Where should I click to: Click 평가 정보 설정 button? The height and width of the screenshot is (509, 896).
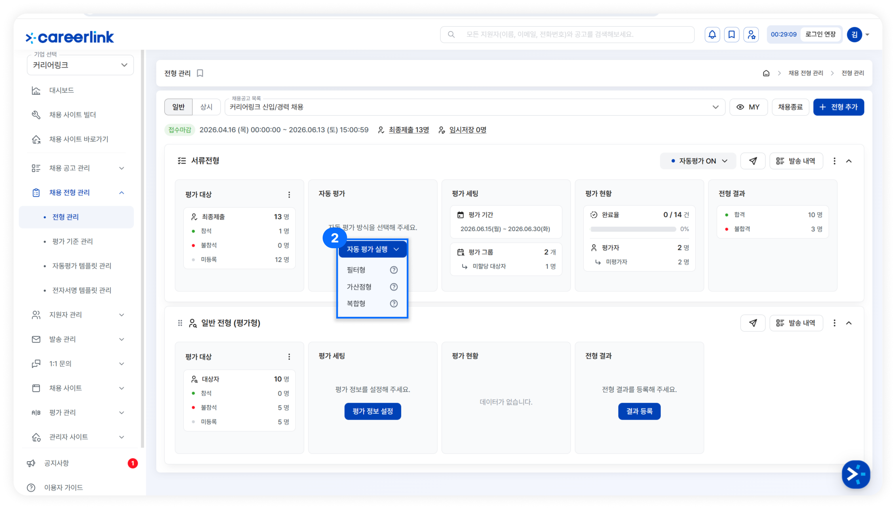point(373,412)
